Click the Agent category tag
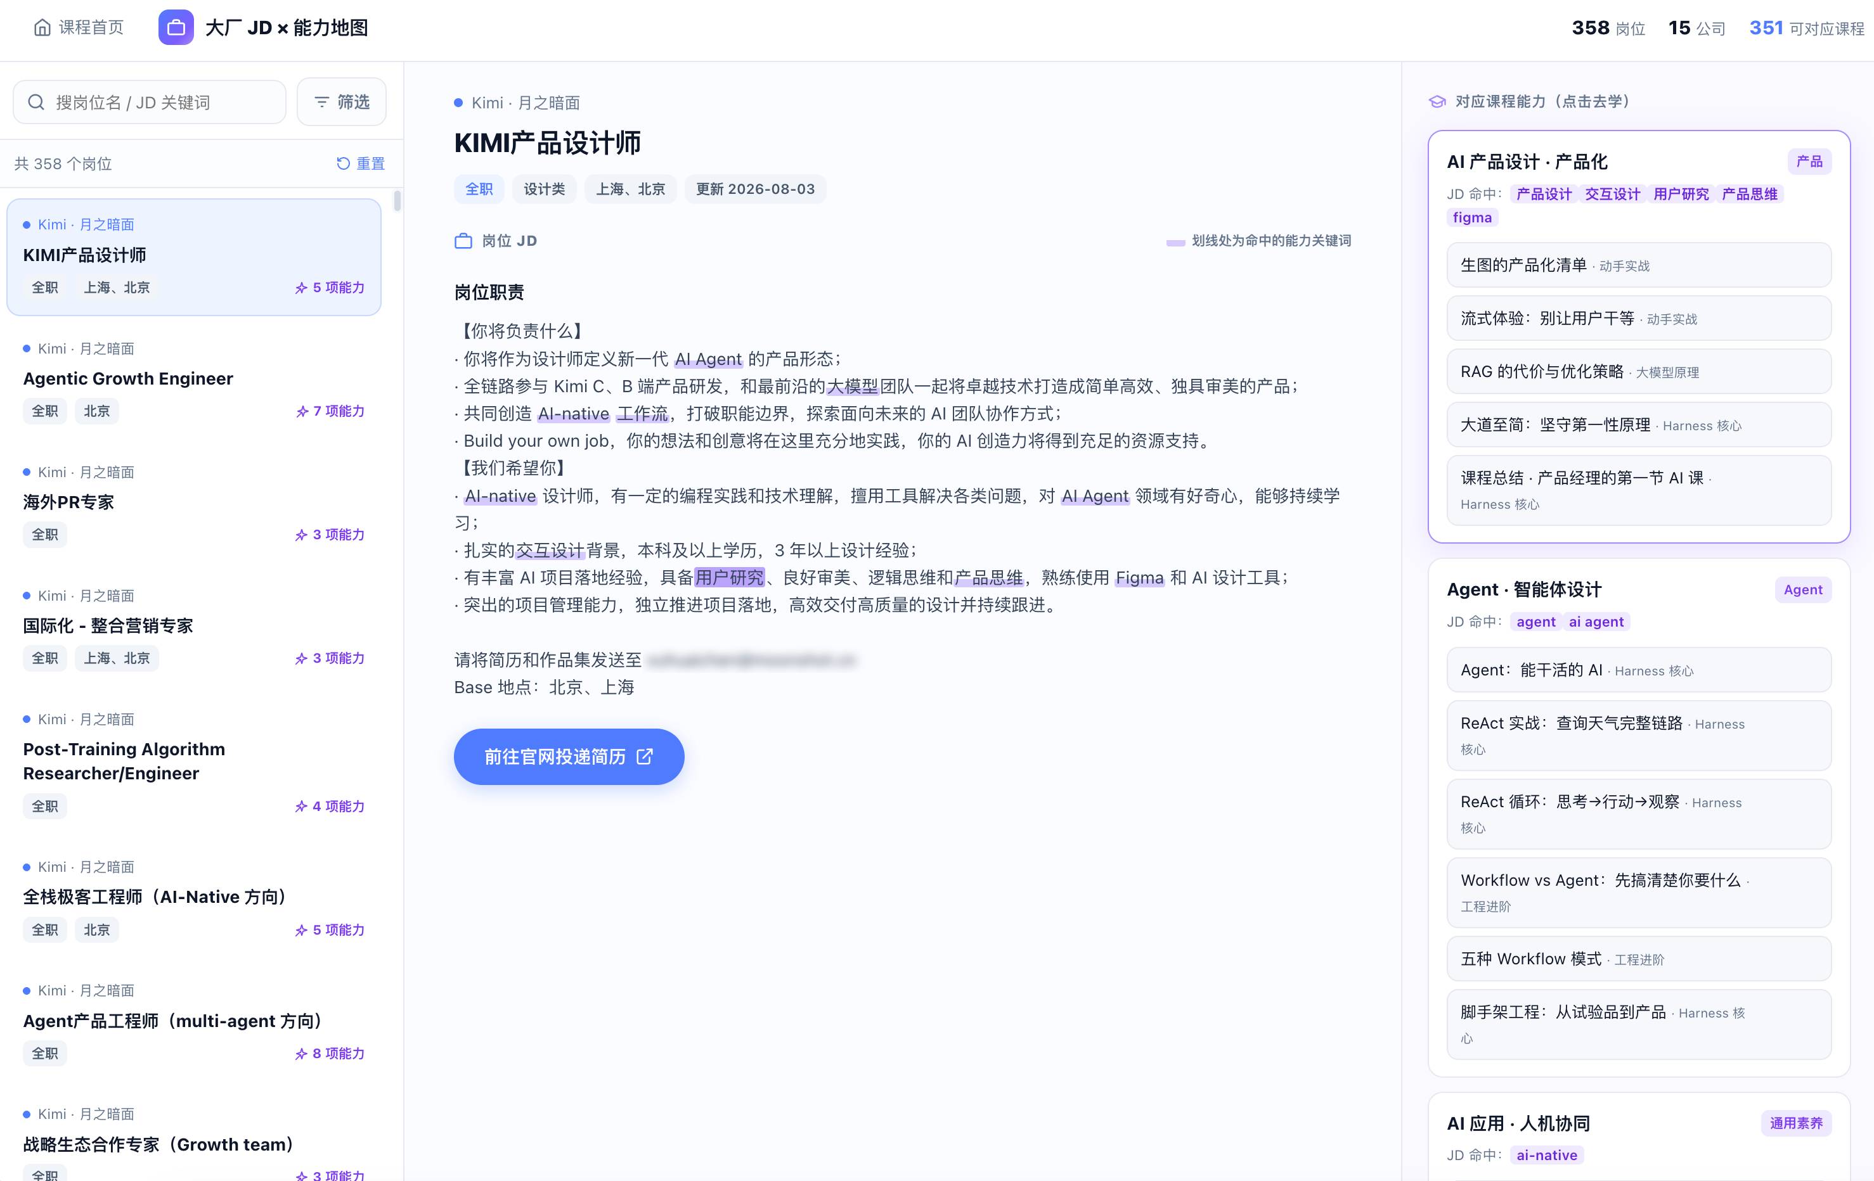The width and height of the screenshot is (1874, 1181). click(1803, 590)
